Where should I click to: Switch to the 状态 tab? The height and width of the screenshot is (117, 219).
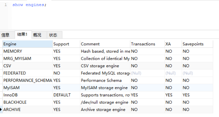(53, 35)
